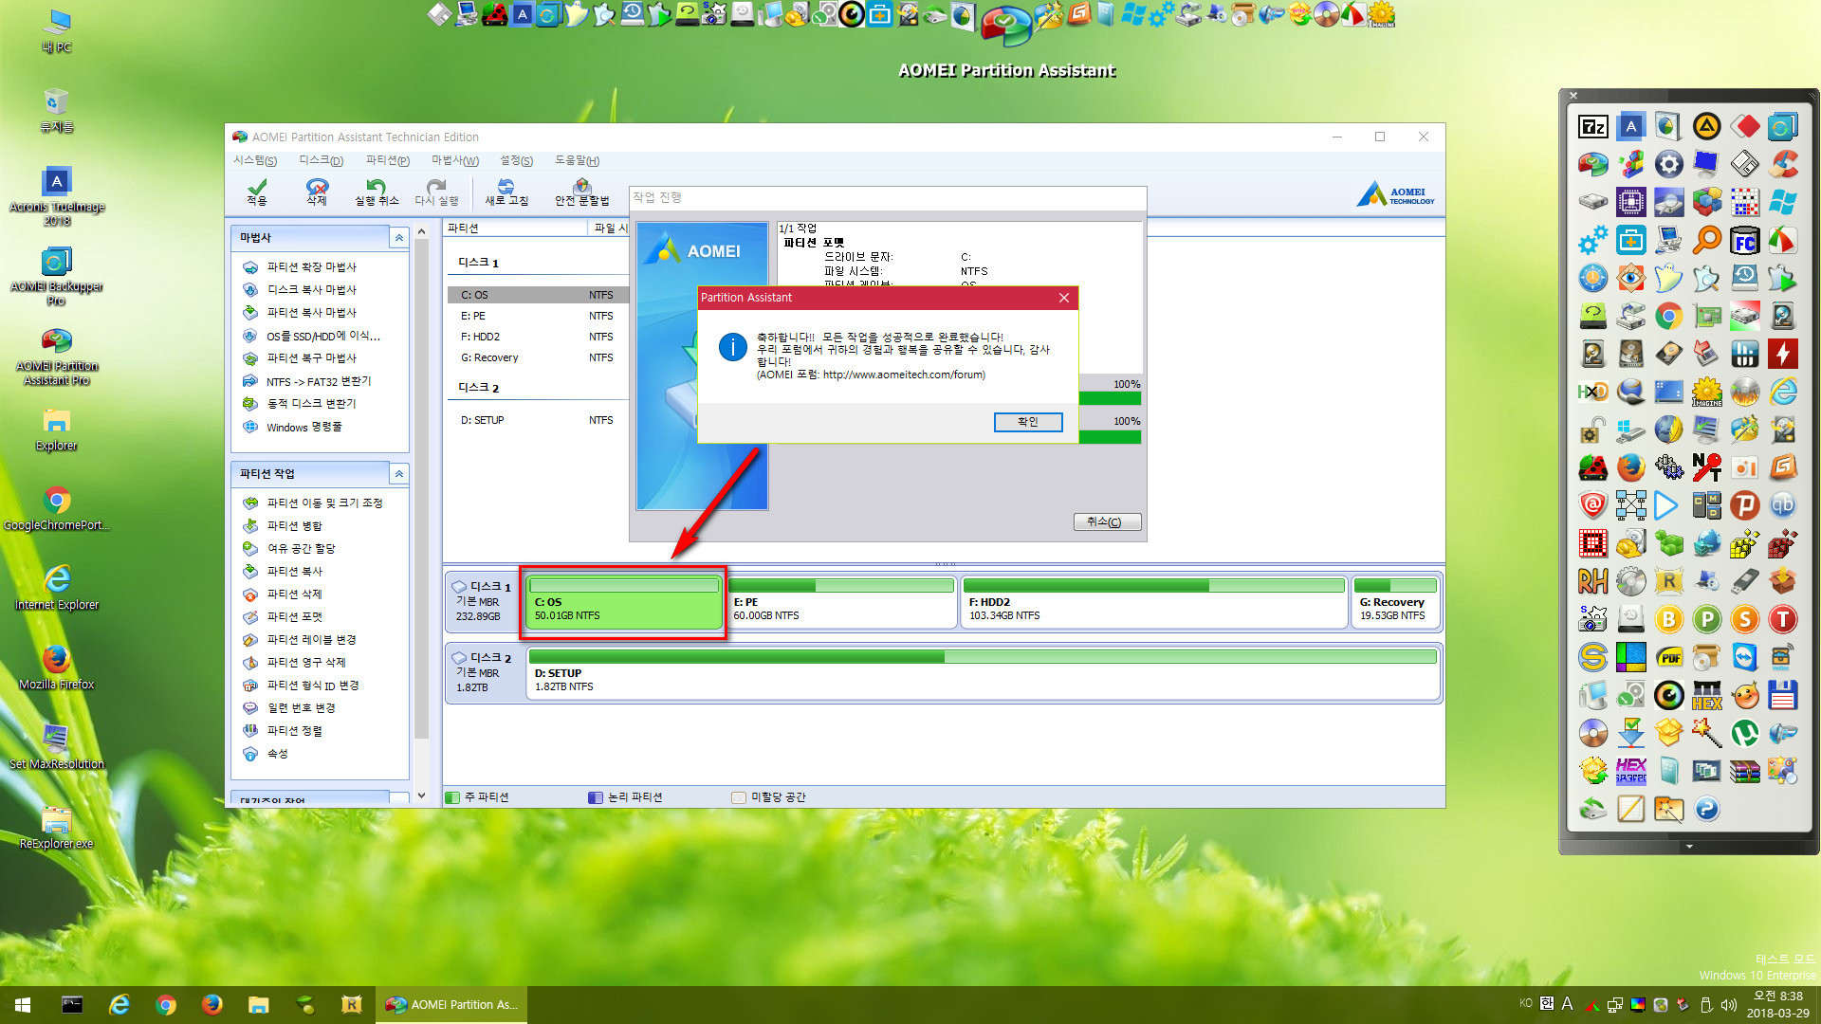The width and height of the screenshot is (1821, 1024).
Task: Click the 주 파티션 green legend swatch
Action: pyautogui.click(x=452, y=797)
